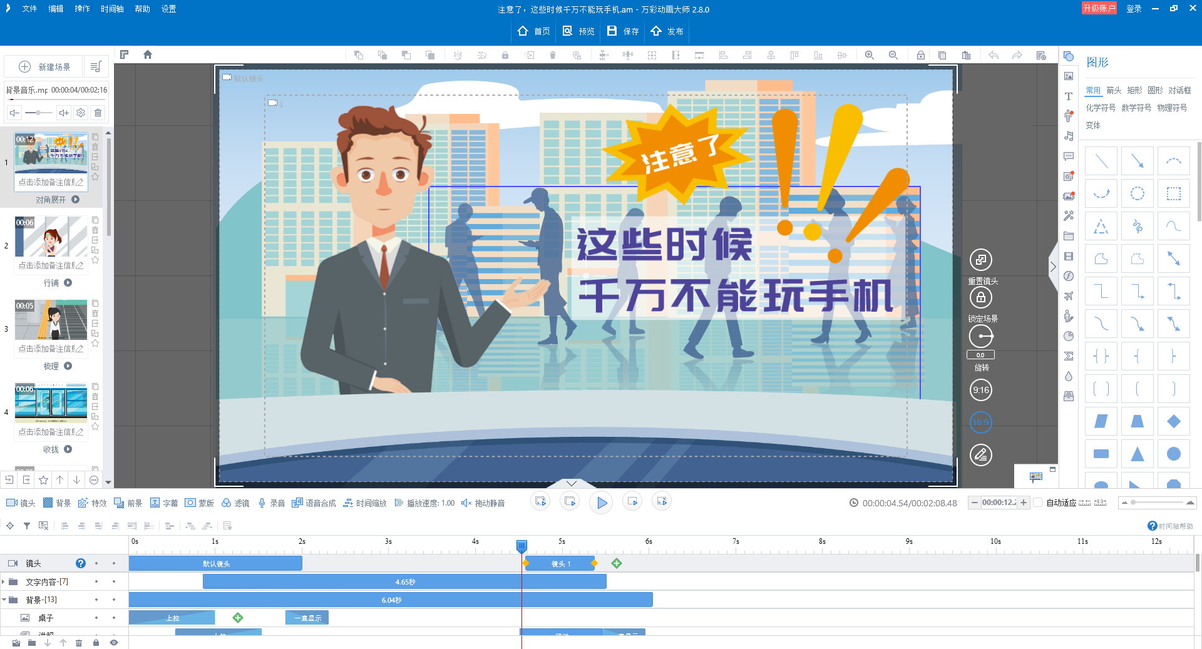This screenshot has height=649, width=1202.
Task: Switch to the 数学符号 shapes tab
Action: [1136, 108]
